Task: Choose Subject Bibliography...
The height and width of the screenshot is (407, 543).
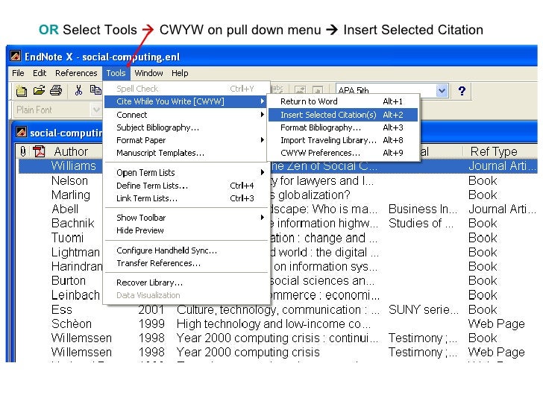Action: click(x=186, y=127)
